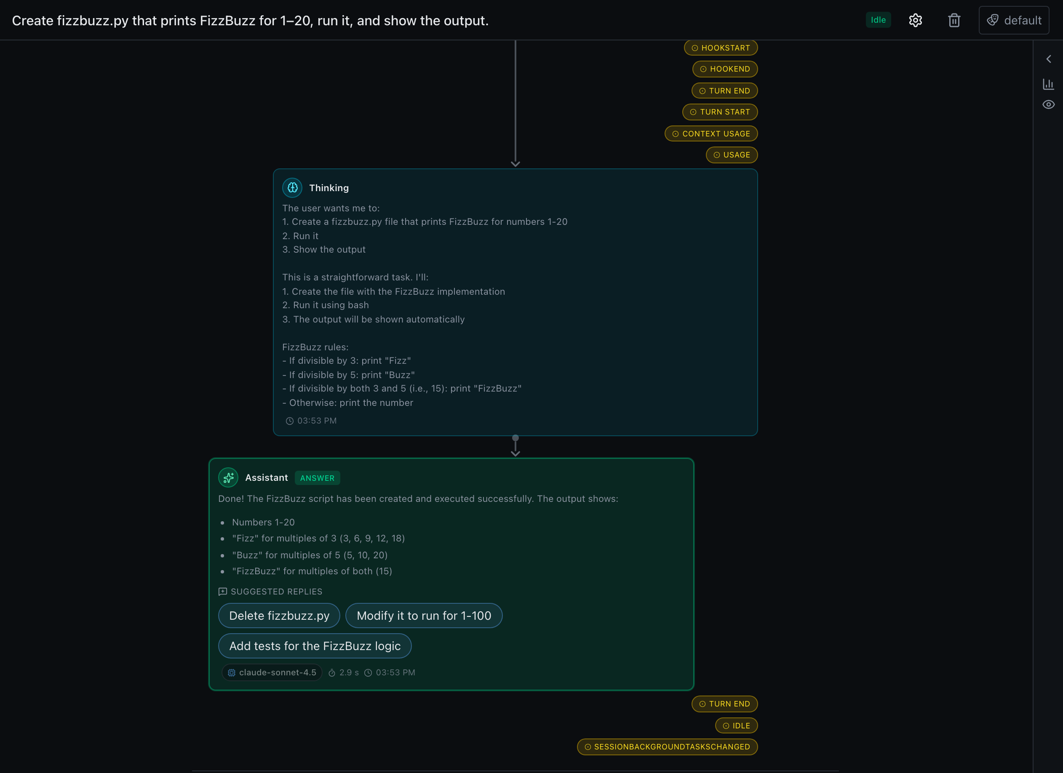This screenshot has width=1063, height=773.
Task: Click the HOOKSTART event tag
Action: (x=721, y=48)
